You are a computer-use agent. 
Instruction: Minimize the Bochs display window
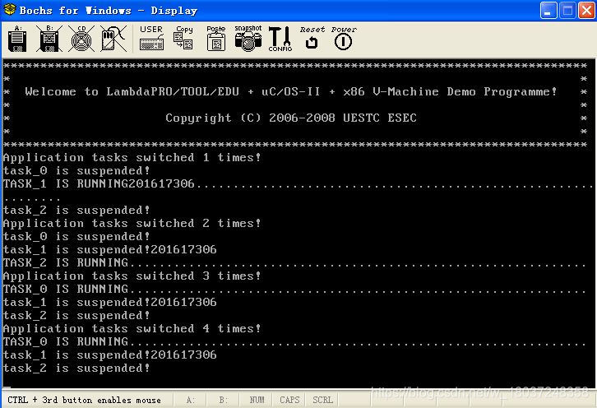(x=548, y=11)
